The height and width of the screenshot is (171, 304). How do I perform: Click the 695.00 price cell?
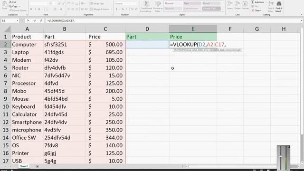(x=105, y=52)
